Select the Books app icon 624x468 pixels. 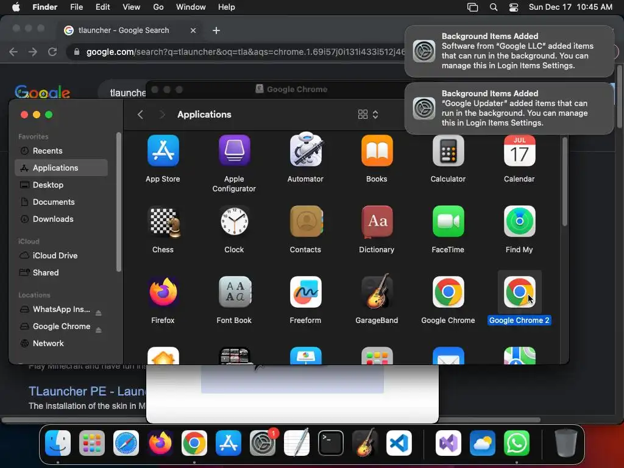pyautogui.click(x=377, y=151)
